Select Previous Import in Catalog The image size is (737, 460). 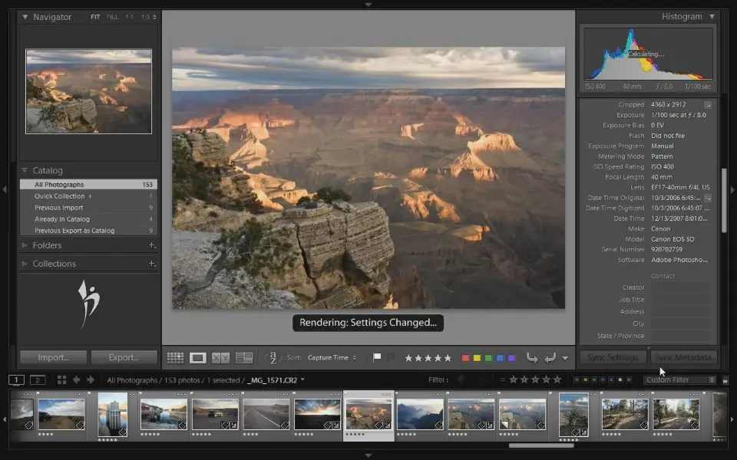coord(59,207)
